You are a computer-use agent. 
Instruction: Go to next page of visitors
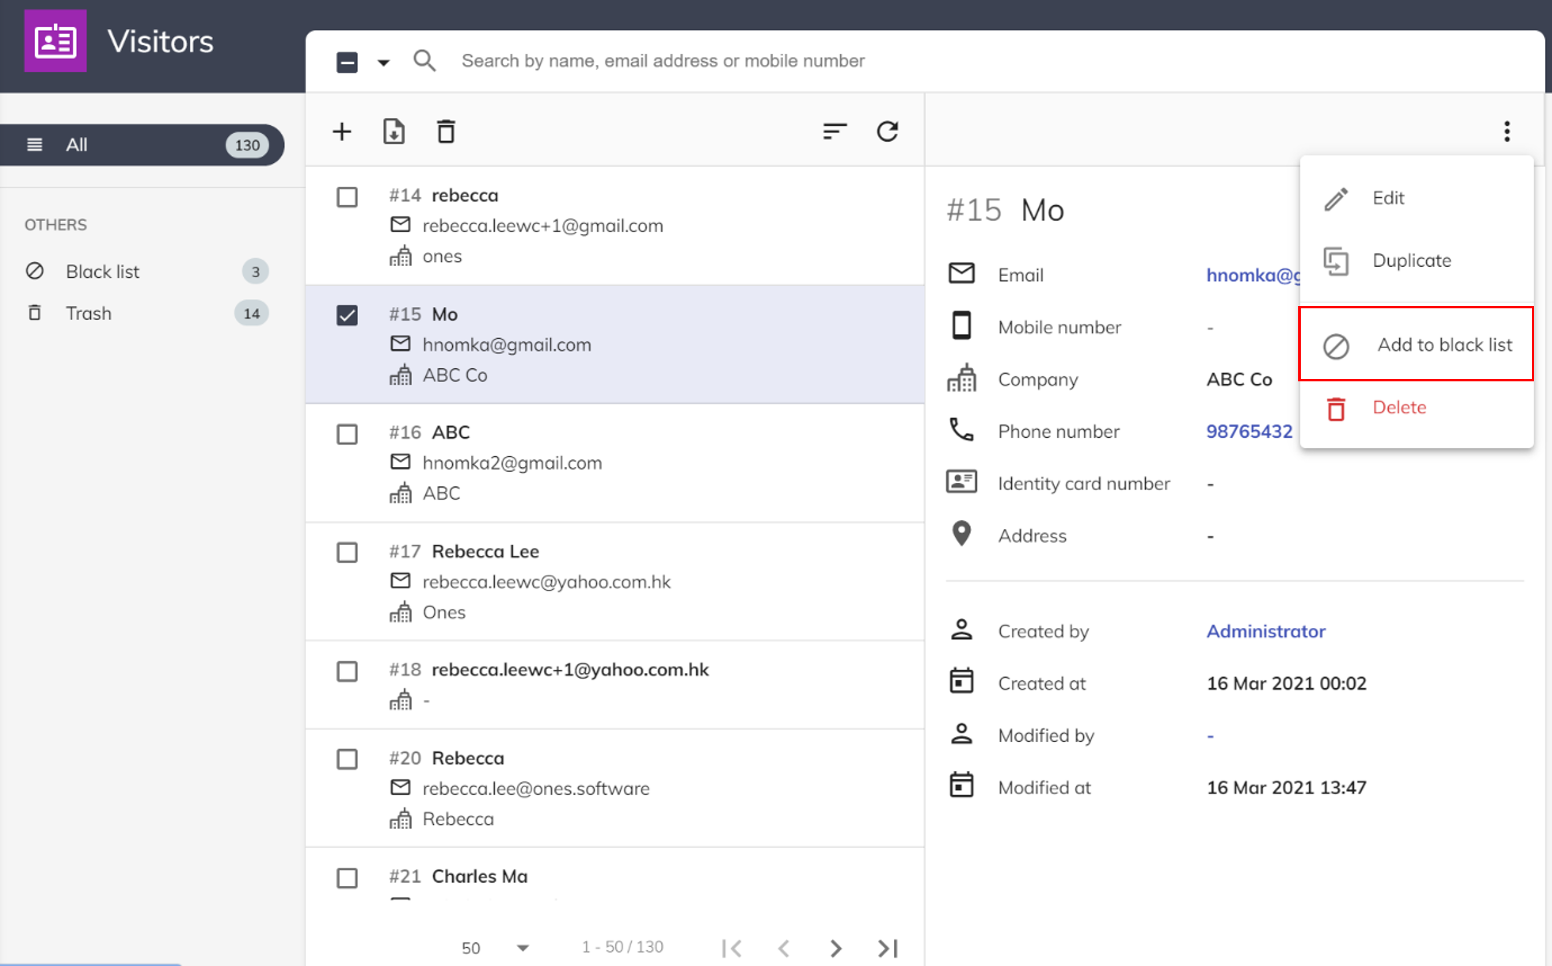click(x=835, y=948)
